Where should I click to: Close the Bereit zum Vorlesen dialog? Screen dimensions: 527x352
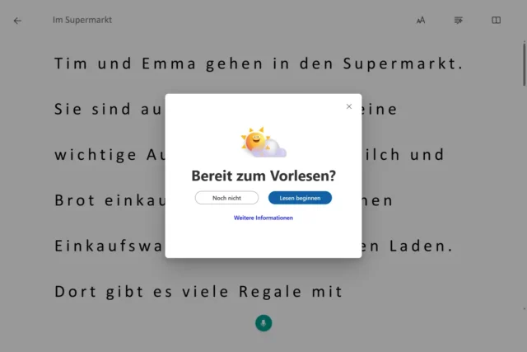349,106
